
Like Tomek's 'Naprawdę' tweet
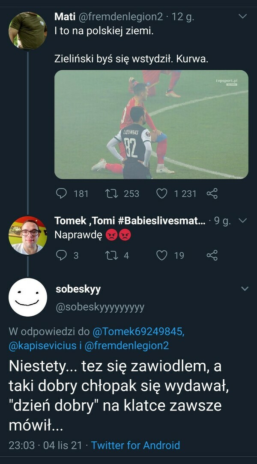click(x=161, y=255)
